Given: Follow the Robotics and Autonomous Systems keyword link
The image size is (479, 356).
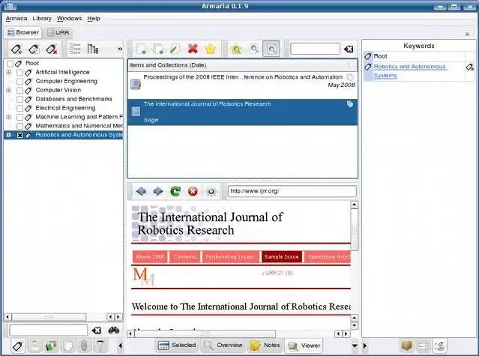Looking at the screenshot, I should pos(409,71).
